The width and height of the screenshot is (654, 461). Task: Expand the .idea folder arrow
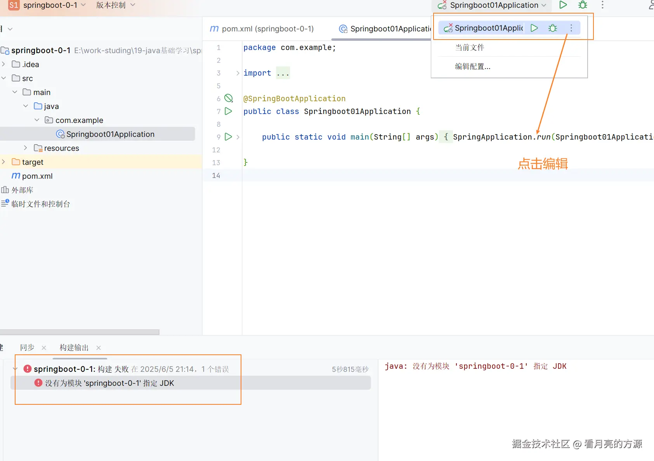tap(3, 64)
